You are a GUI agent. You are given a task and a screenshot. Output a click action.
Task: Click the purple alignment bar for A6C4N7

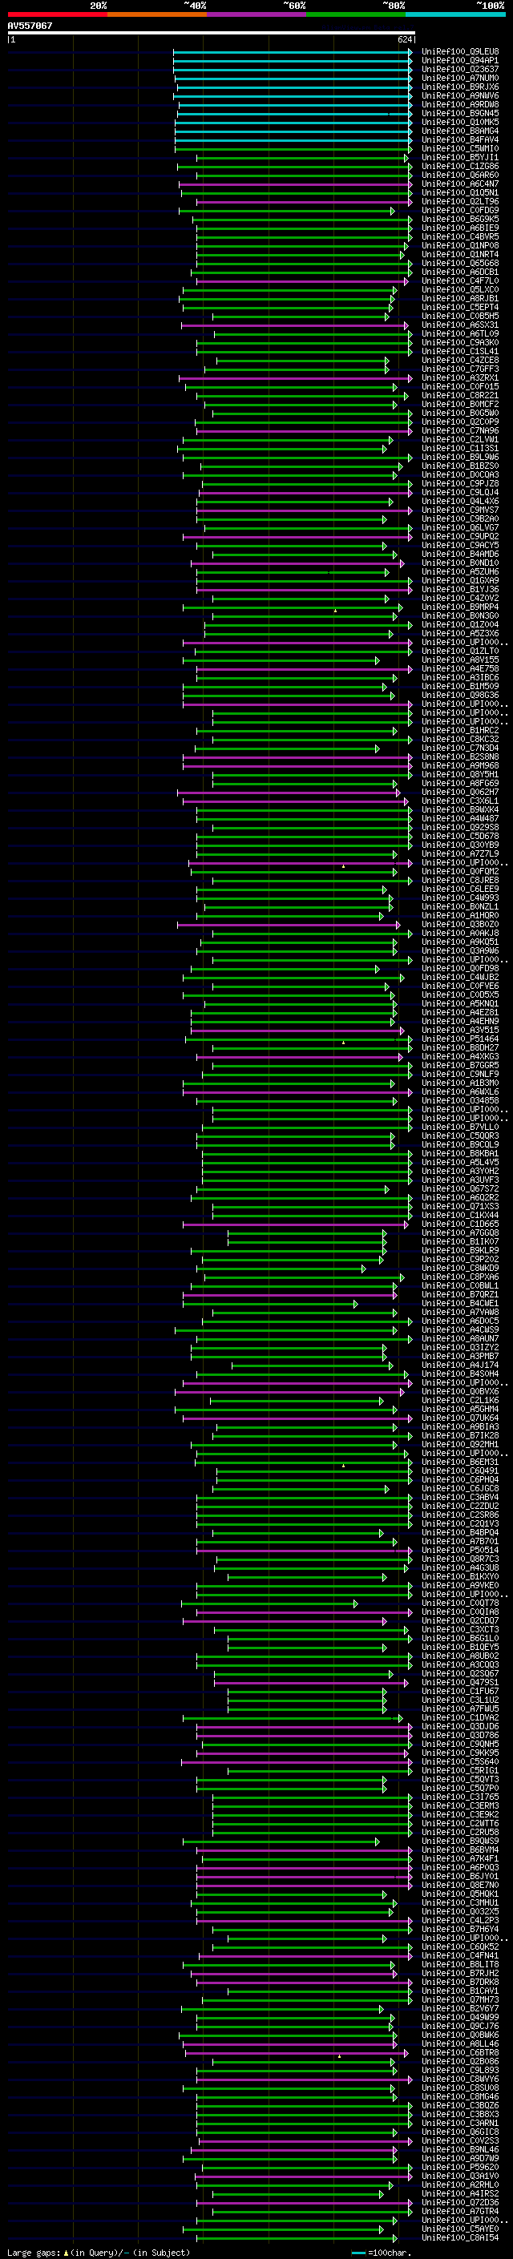(x=296, y=184)
